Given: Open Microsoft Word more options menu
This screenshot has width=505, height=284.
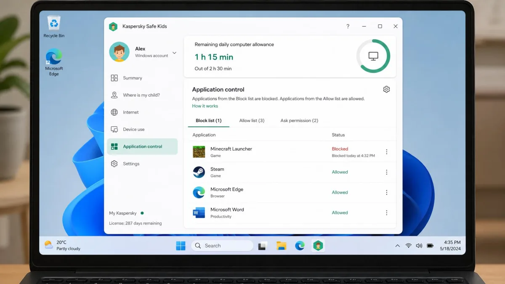Looking at the screenshot, I should [x=387, y=212].
